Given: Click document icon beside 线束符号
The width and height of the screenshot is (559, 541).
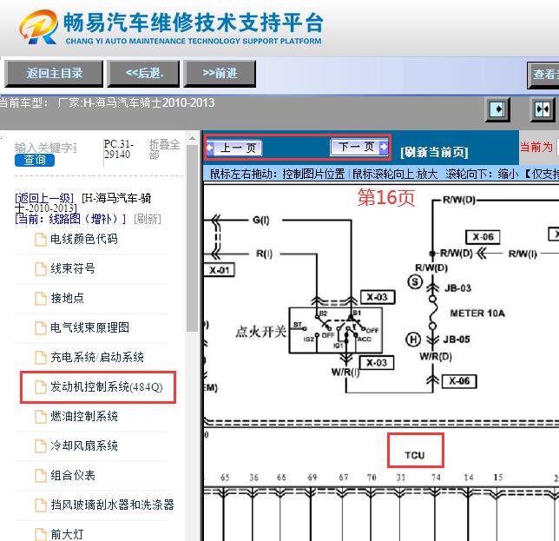Looking at the screenshot, I should tap(41, 269).
